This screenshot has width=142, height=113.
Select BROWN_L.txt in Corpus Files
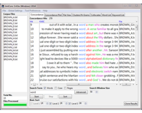tap(10, 47)
